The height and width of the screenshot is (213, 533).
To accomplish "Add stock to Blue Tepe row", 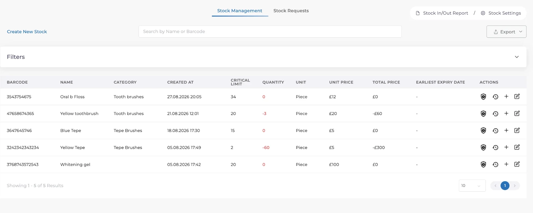I will (x=506, y=130).
